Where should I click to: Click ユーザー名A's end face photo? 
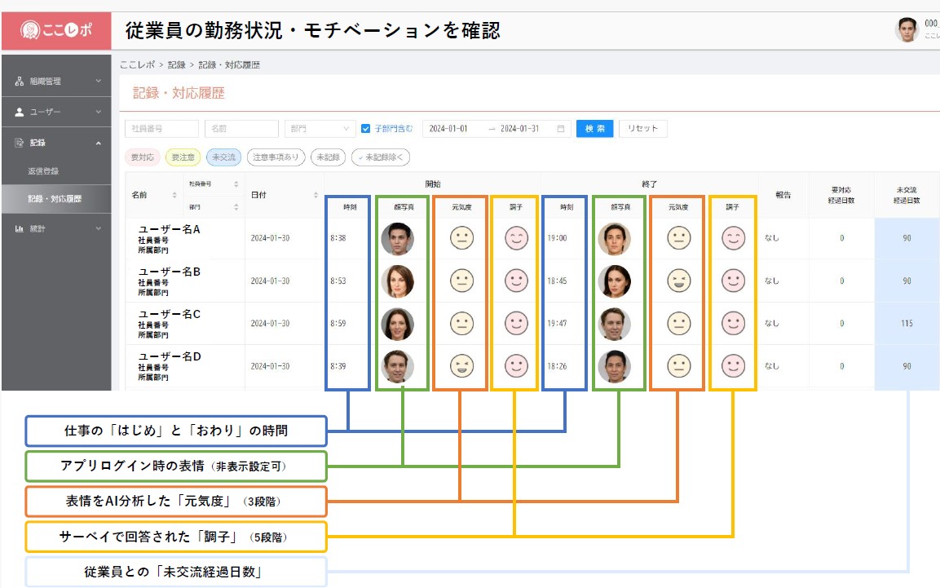point(614,239)
